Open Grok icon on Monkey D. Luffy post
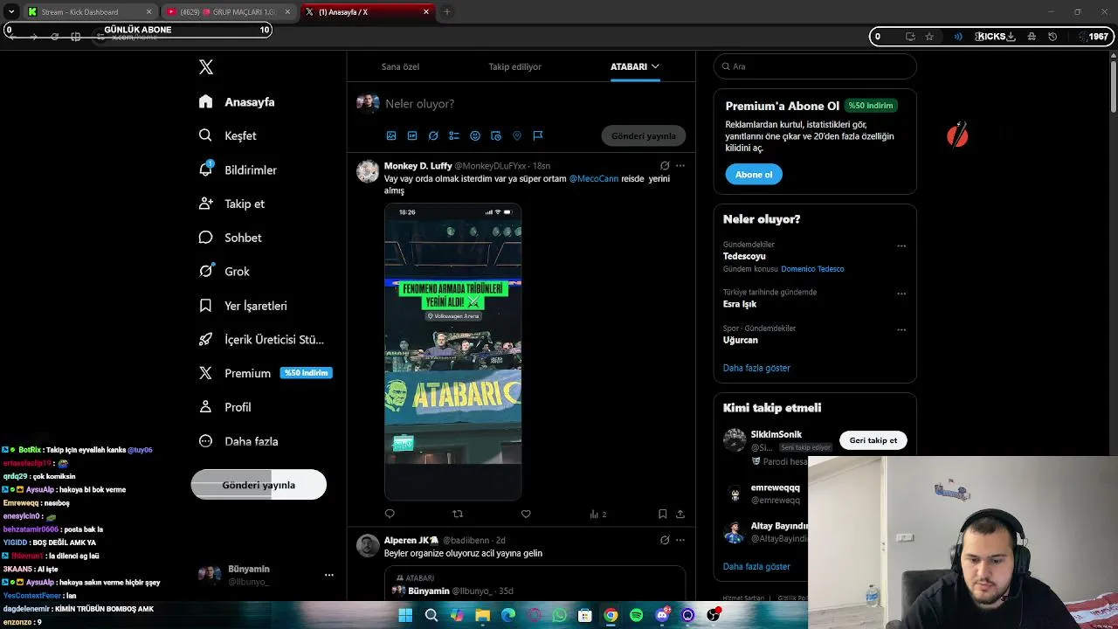This screenshot has width=1118, height=629. pos(665,165)
